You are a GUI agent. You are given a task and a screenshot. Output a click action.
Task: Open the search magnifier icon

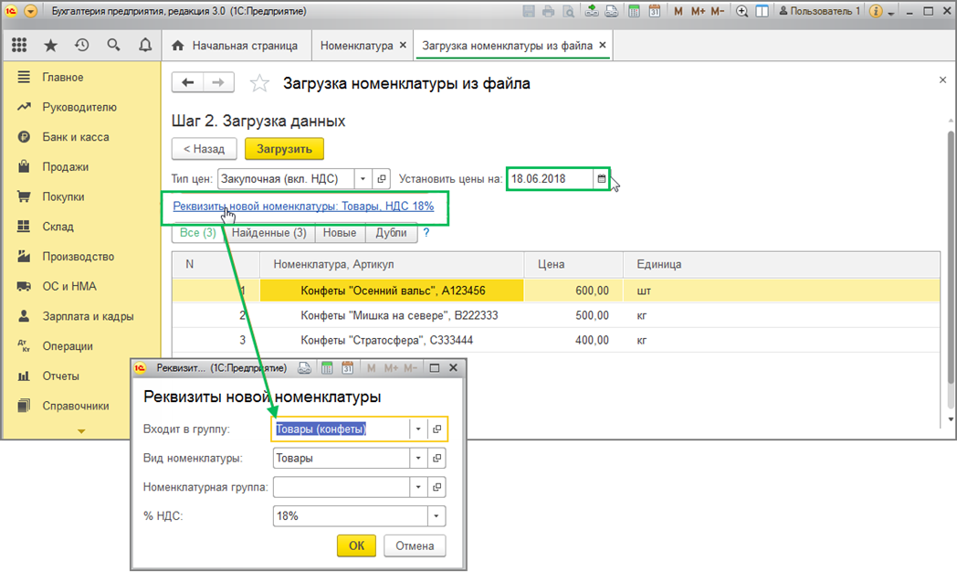click(x=113, y=45)
